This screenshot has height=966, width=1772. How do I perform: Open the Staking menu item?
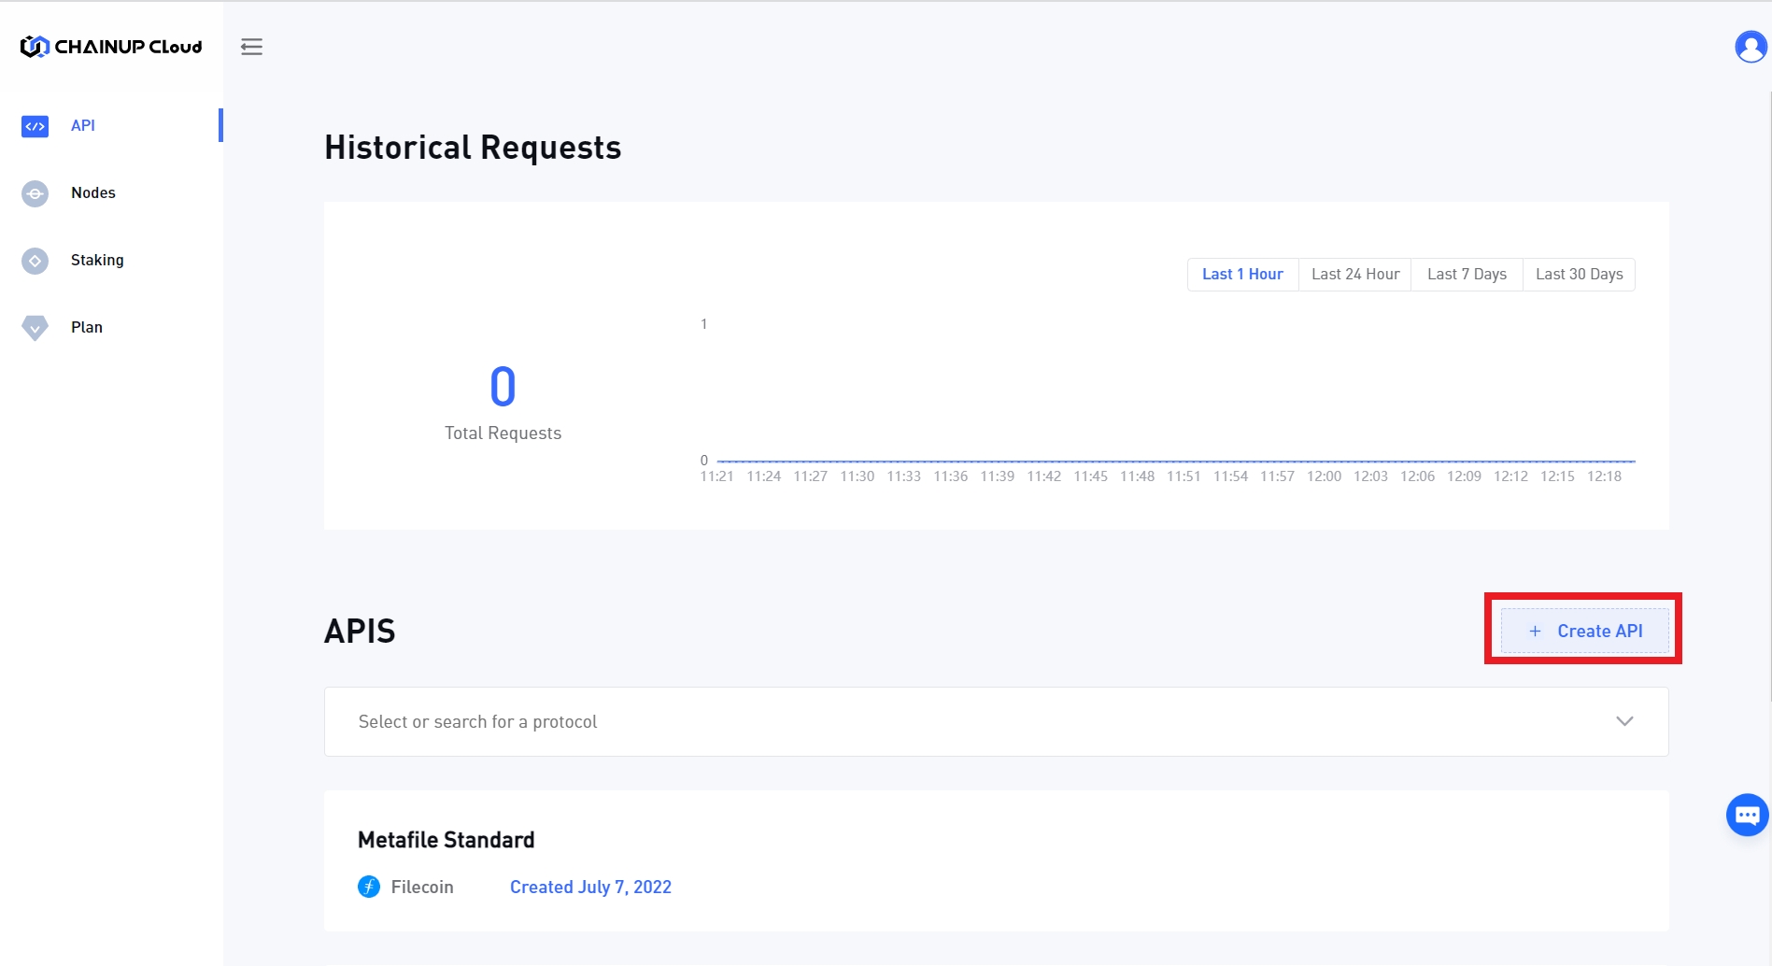tap(97, 261)
